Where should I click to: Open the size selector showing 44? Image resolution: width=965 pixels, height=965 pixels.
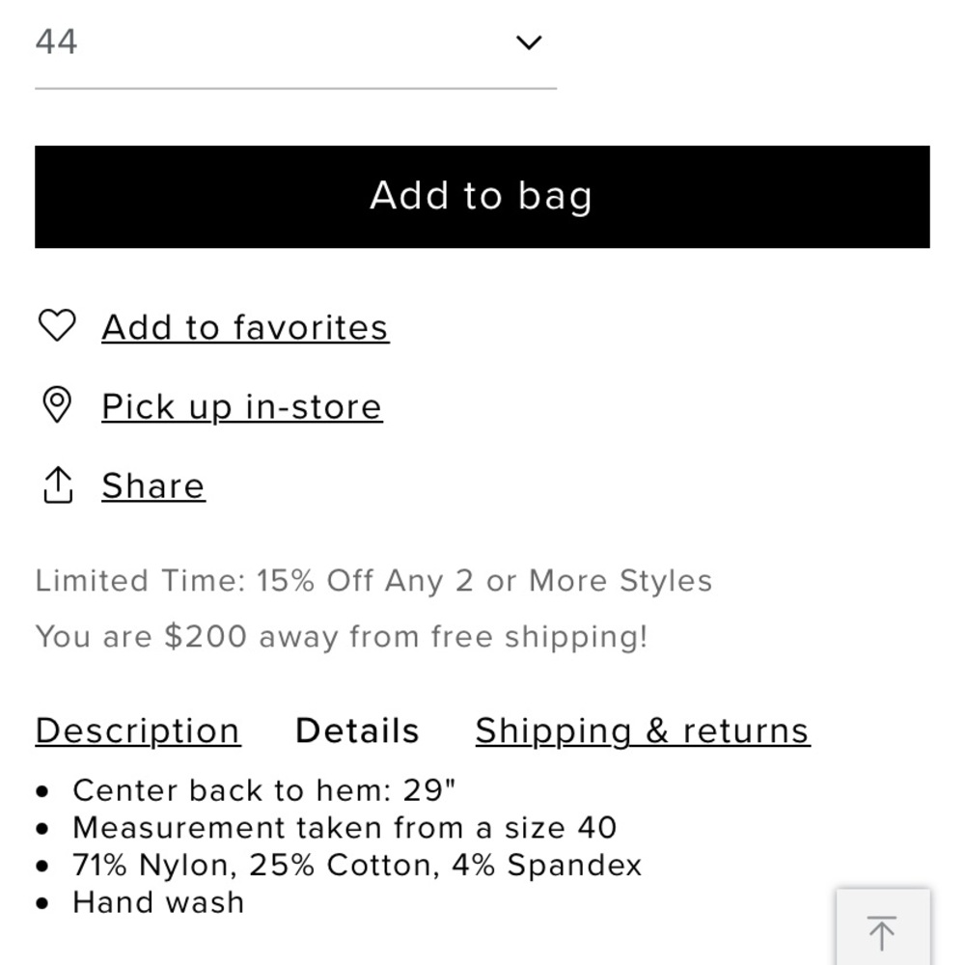[x=296, y=43]
